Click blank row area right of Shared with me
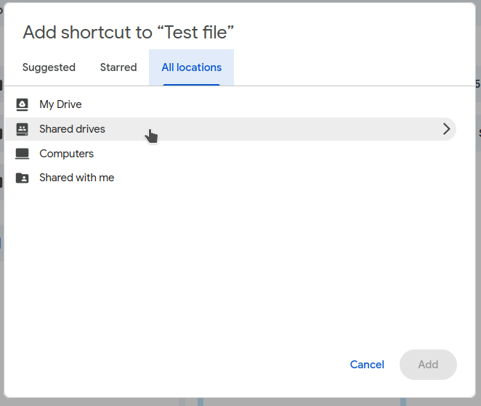481x406 pixels. [x=291, y=178]
